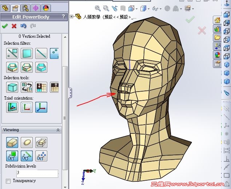The width and height of the screenshot is (231, 189).
Task: Open SolidWorks Resources house tab
Action: 217,20
